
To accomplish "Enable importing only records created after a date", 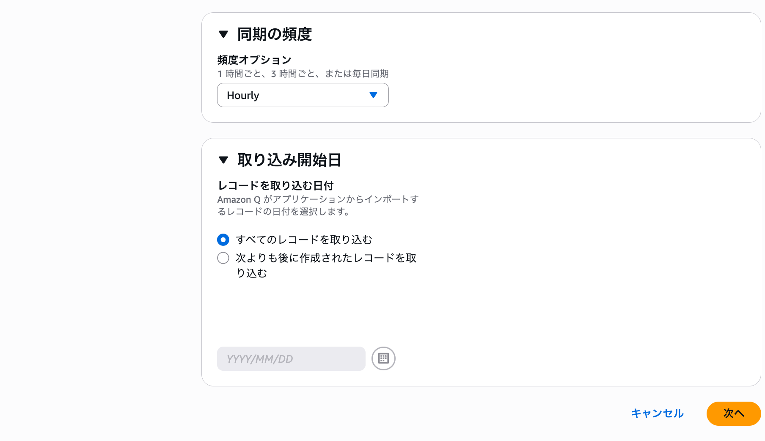I will 223,258.
